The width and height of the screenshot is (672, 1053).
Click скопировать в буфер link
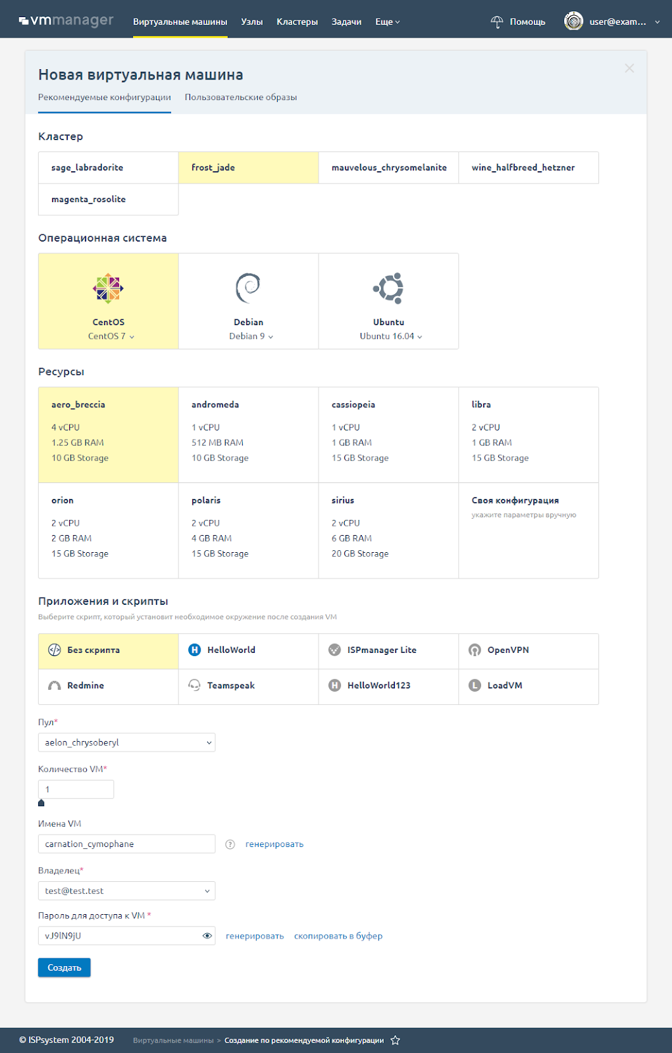[338, 936]
